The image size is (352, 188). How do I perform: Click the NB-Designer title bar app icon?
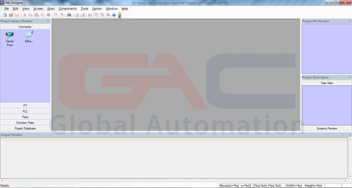pos(2,3)
